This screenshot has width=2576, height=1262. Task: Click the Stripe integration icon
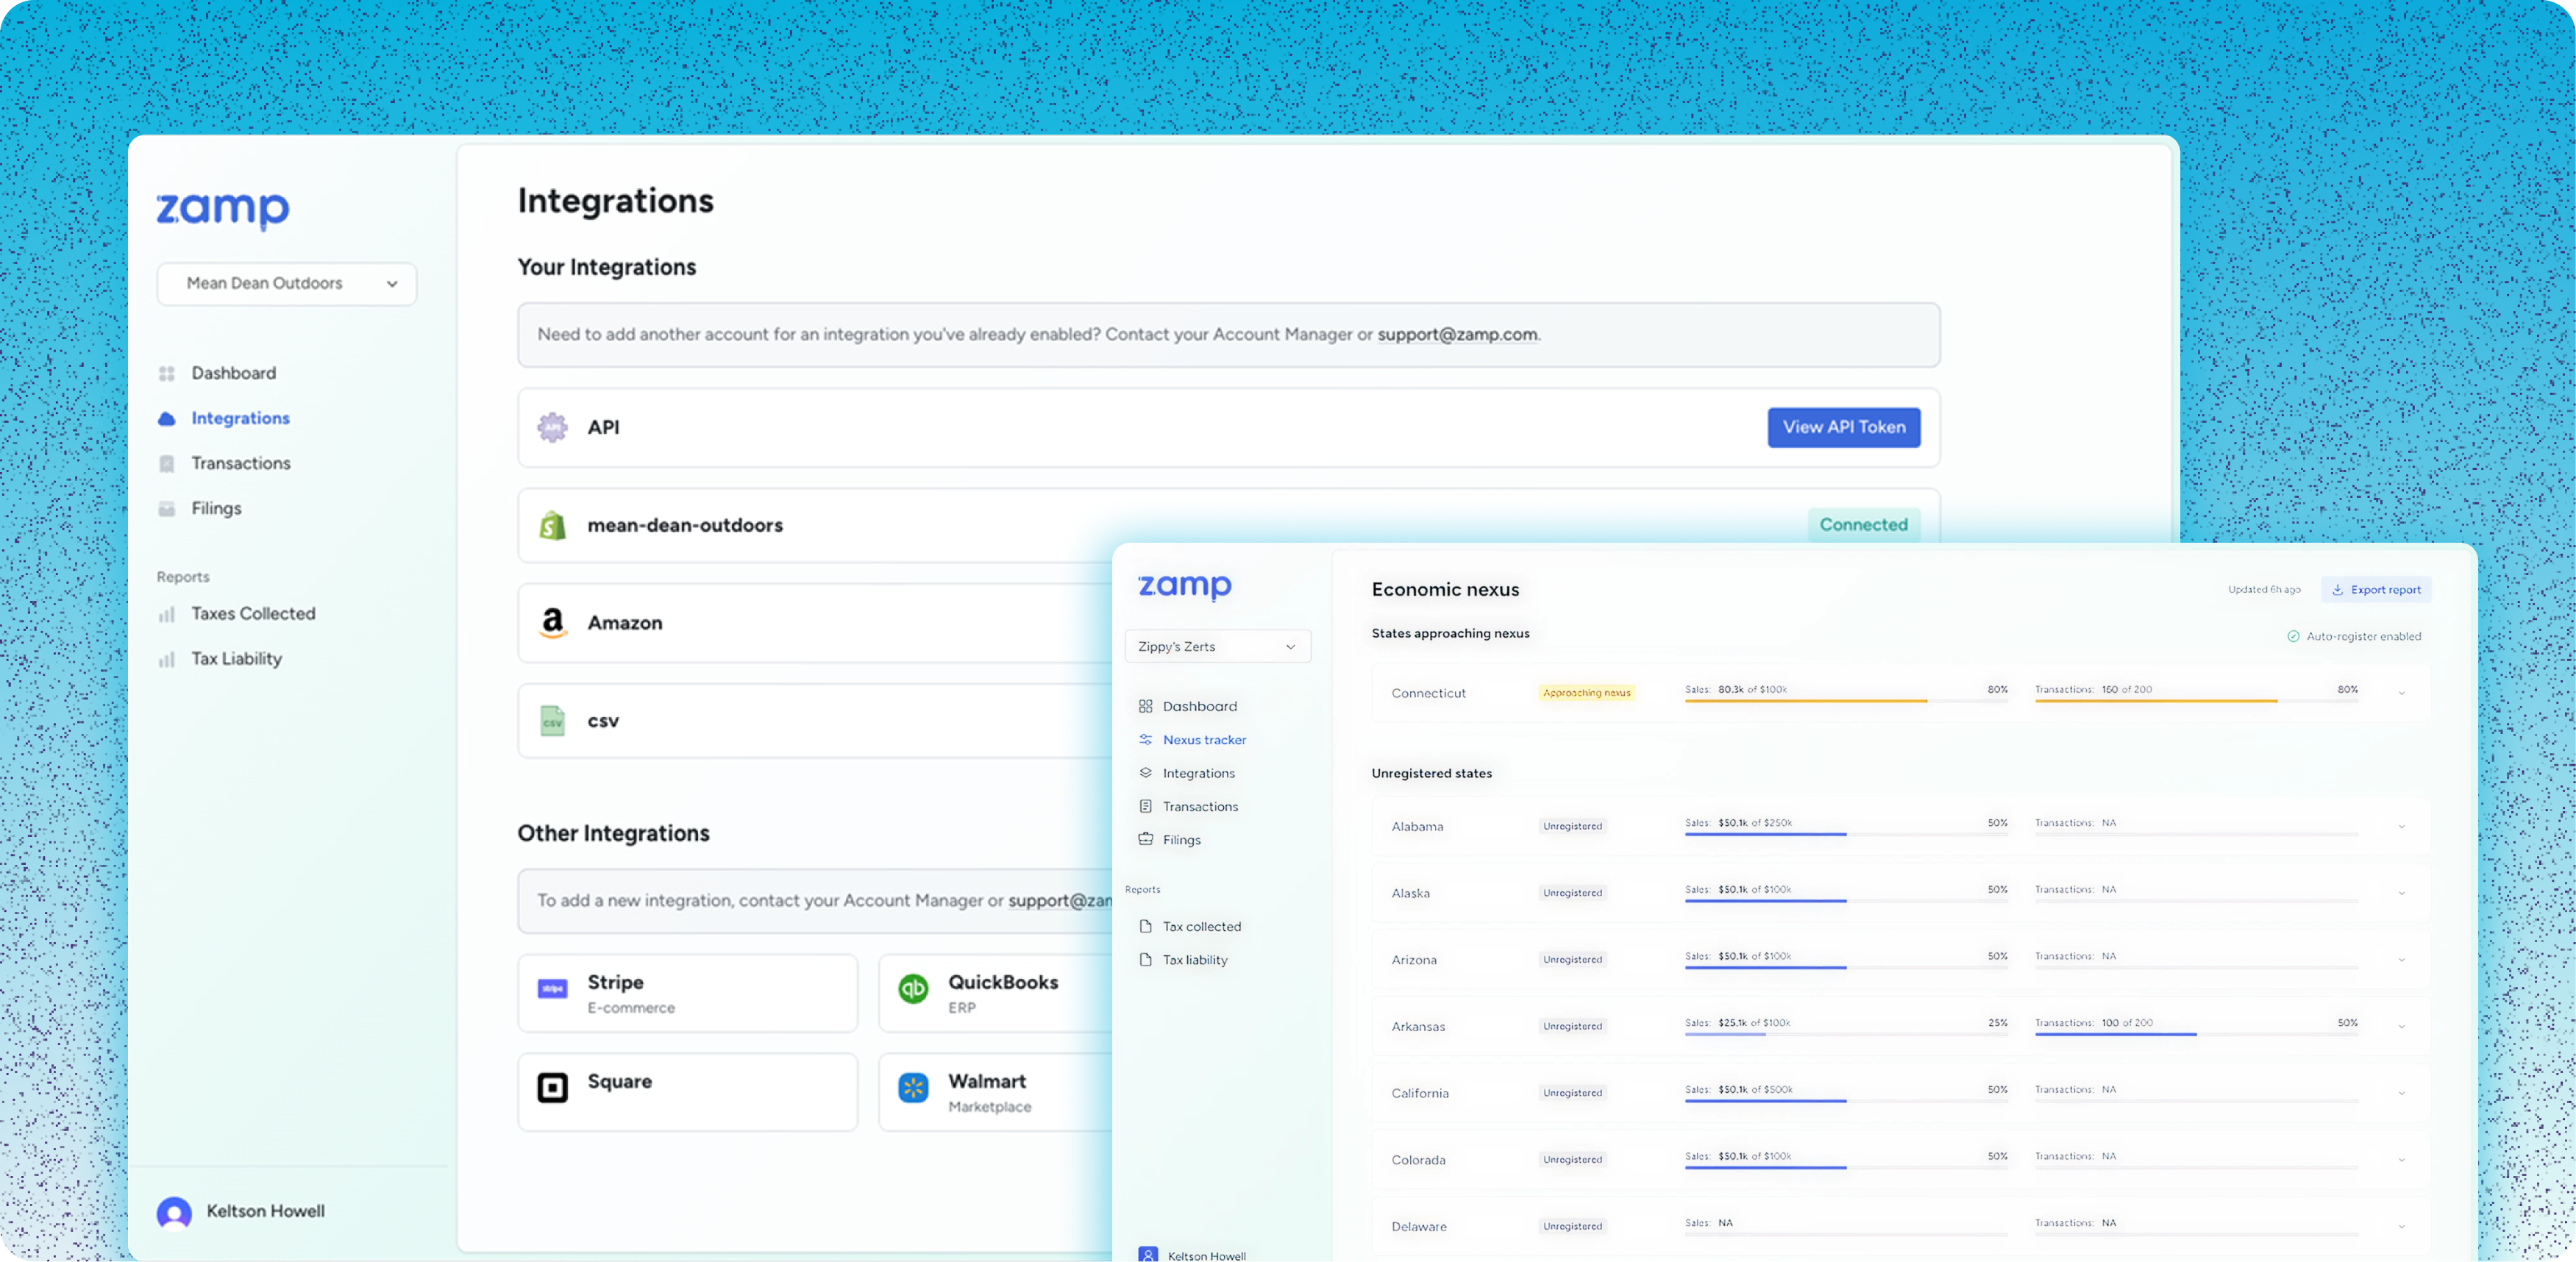click(x=552, y=989)
